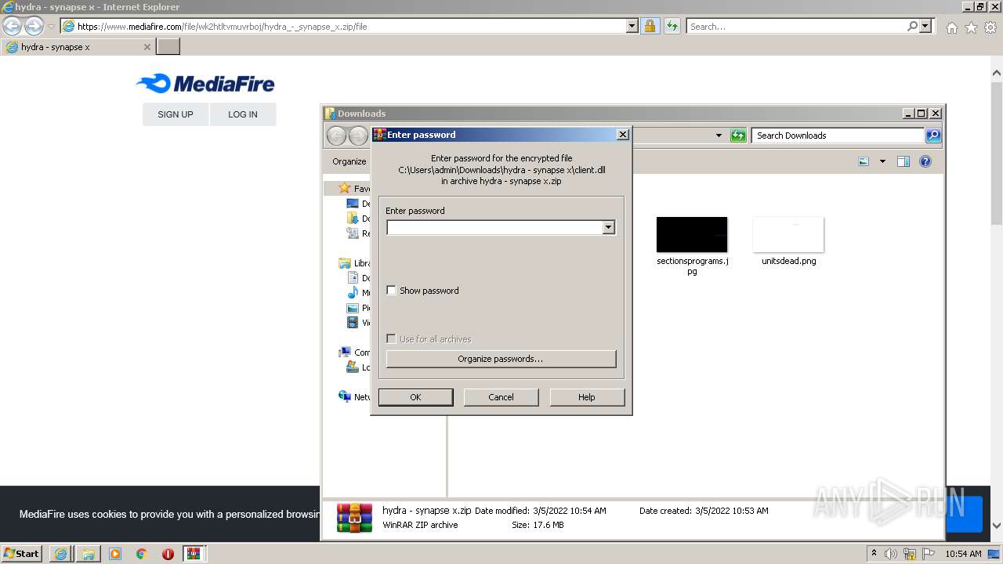The height and width of the screenshot is (564, 1003).
Task: Click the Action Center flag tray icon
Action: click(x=927, y=554)
